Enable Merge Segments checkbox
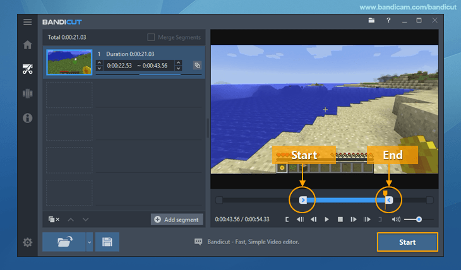461x270 pixels. (151, 37)
